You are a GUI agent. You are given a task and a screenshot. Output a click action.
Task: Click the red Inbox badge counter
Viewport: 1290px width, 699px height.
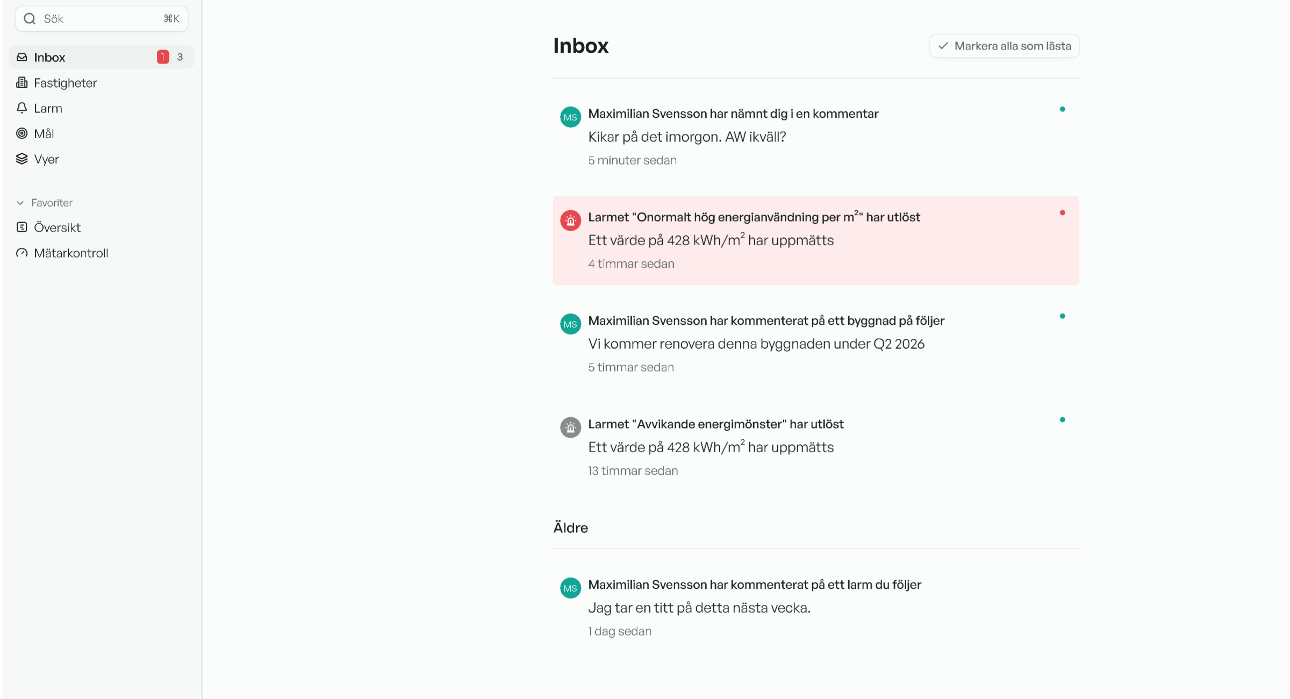click(163, 57)
